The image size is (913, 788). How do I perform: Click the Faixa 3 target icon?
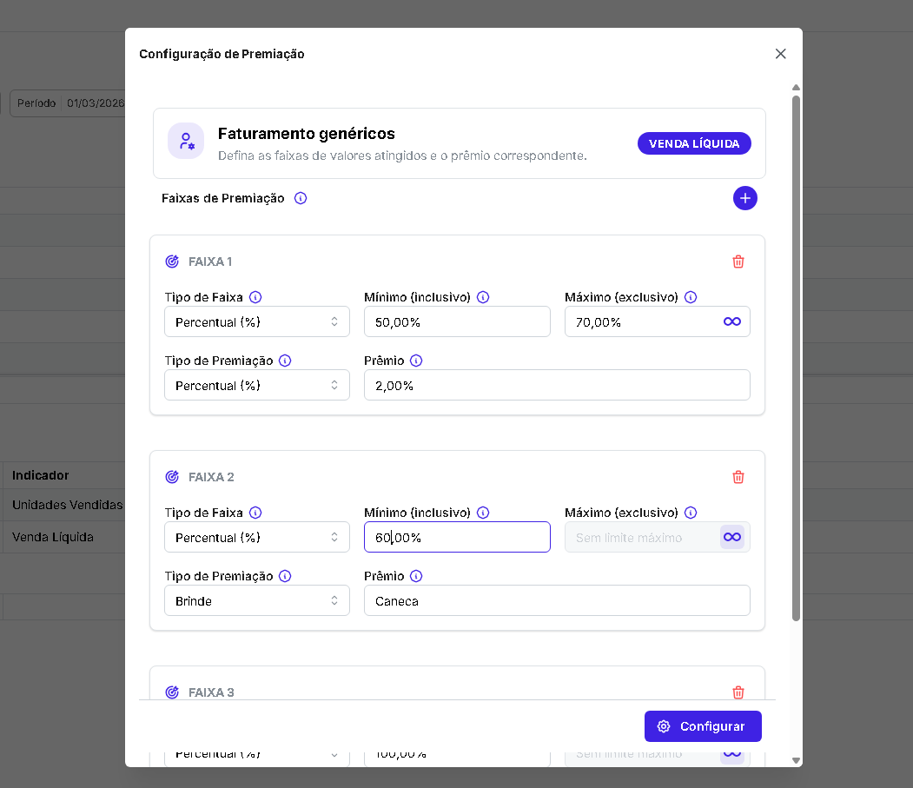click(x=172, y=692)
